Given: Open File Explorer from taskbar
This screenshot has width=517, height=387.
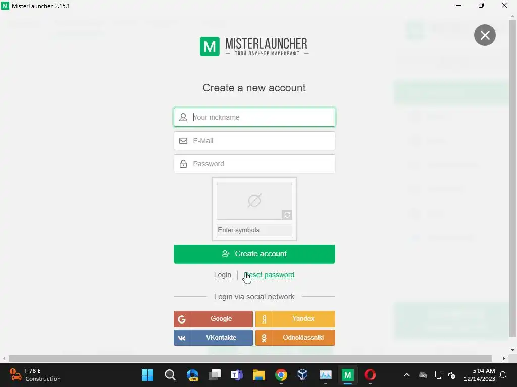Looking at the screenshot, I should click(x=259, y=375).
